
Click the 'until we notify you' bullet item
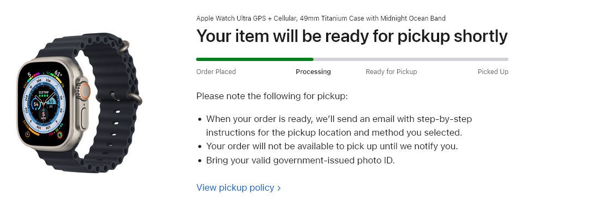click(x=332, y=146)
